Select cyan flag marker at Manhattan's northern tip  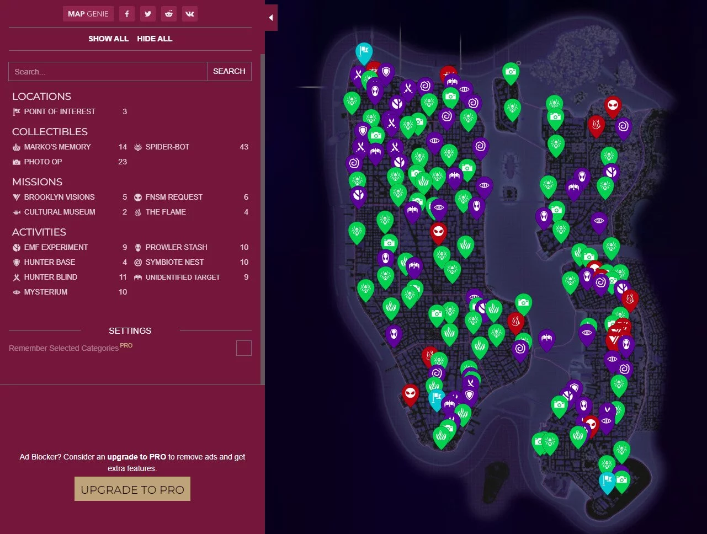[364, 53]
